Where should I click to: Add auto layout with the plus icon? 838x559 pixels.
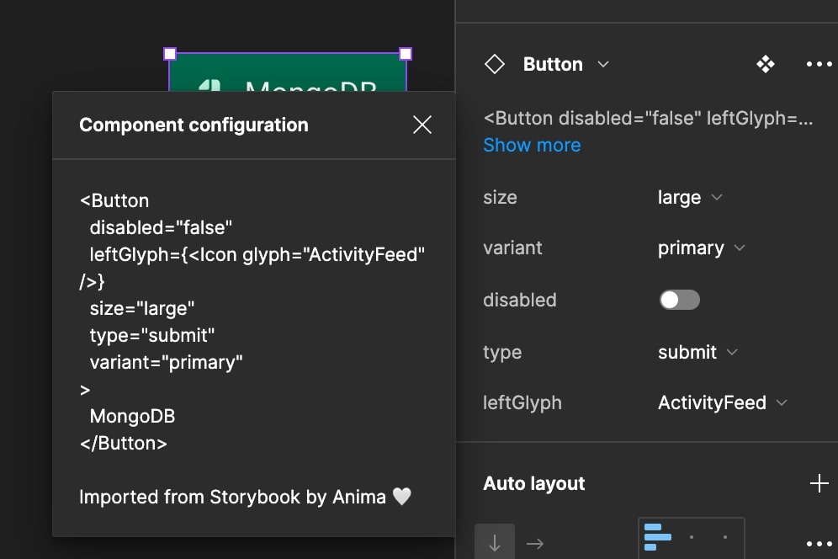click(x=818, y=483)
